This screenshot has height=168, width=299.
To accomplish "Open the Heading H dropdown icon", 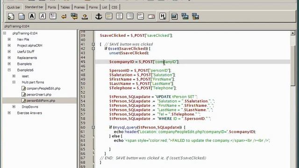I will (x=163, y=16).
